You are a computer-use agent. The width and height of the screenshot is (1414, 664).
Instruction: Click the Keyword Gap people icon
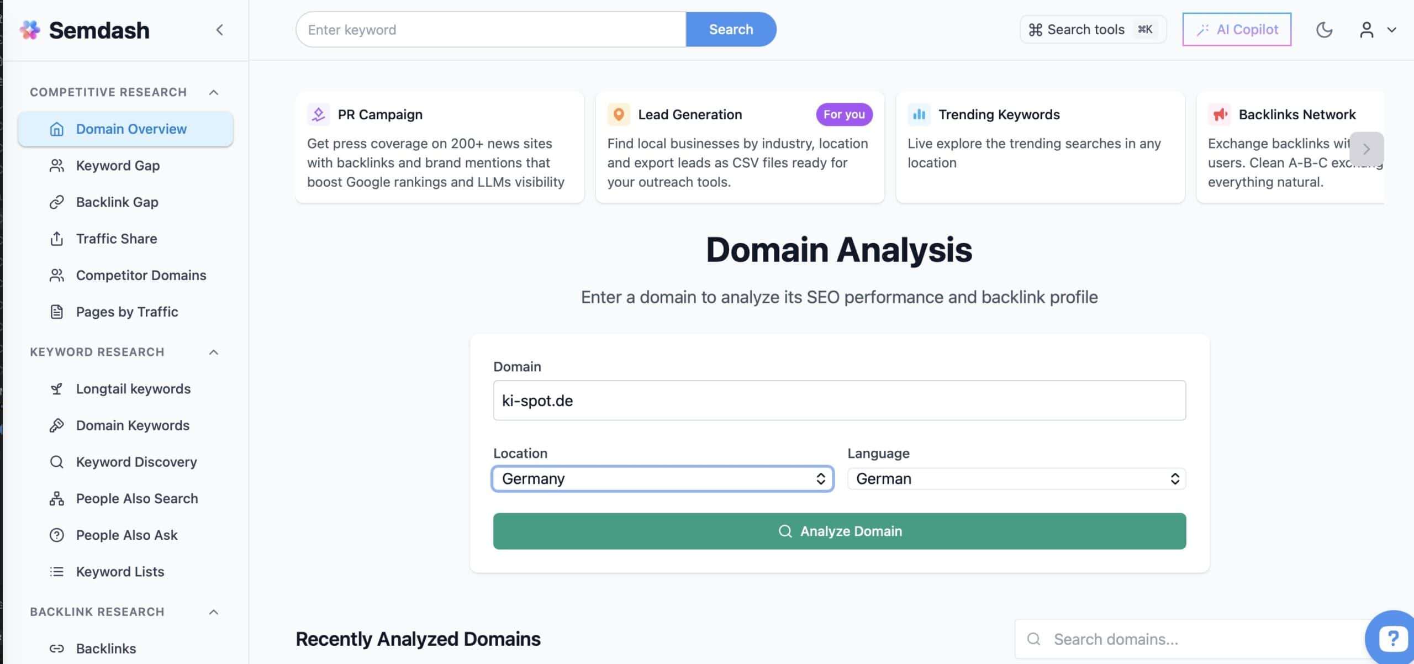click(56, 165)
